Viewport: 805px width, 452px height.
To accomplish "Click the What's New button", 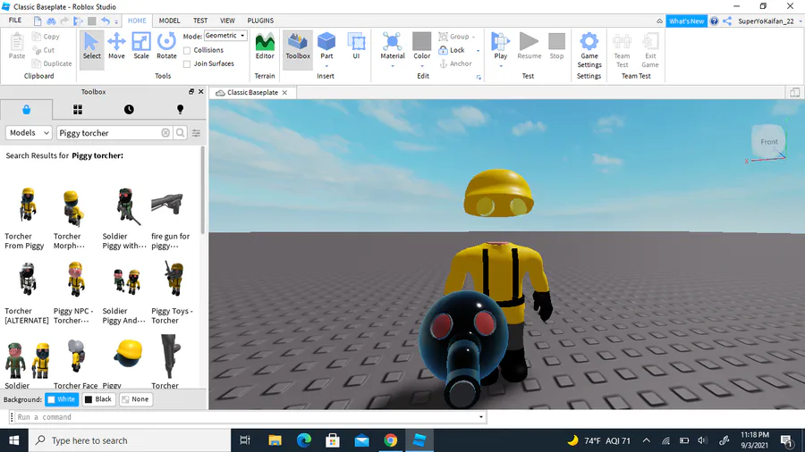I will [686, 21].
